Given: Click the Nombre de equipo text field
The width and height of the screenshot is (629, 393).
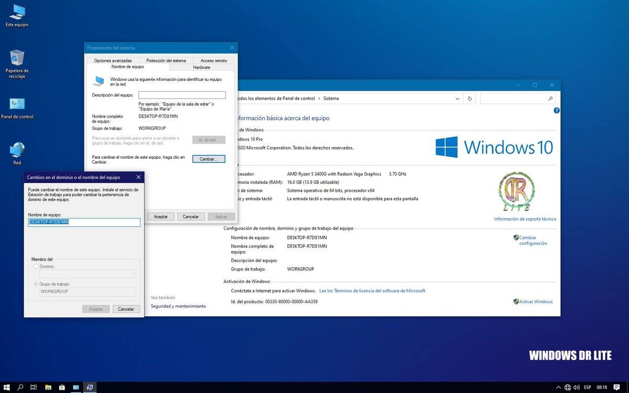Looking at the screenshot, I should [84, 222].
